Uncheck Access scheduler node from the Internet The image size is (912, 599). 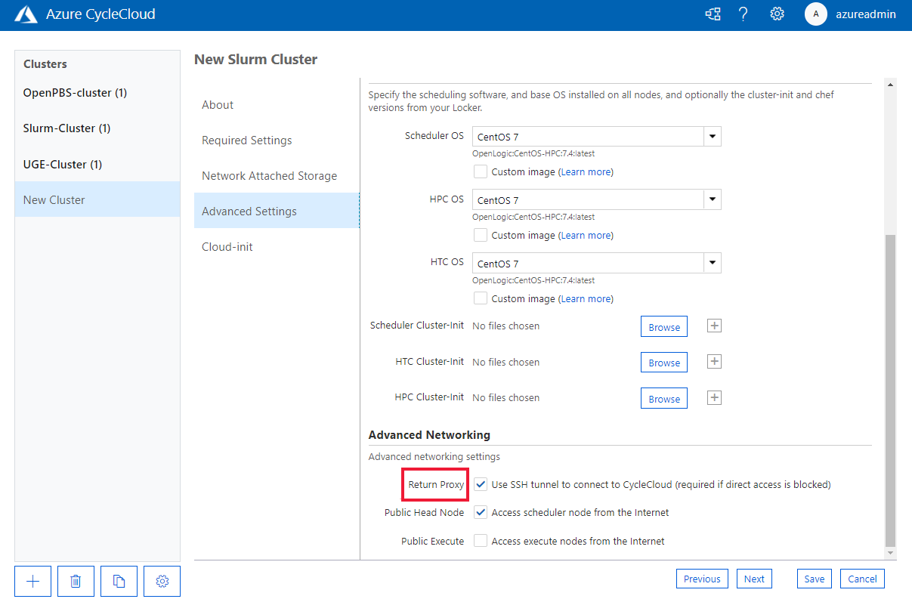point(481,512)
